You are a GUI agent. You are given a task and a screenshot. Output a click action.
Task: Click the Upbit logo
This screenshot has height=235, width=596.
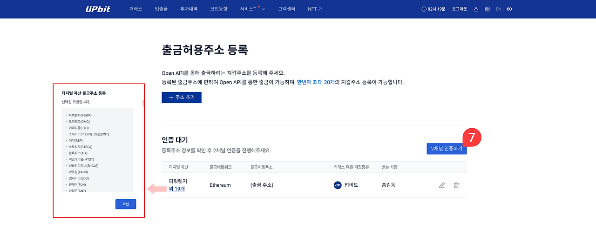(98, 9)
